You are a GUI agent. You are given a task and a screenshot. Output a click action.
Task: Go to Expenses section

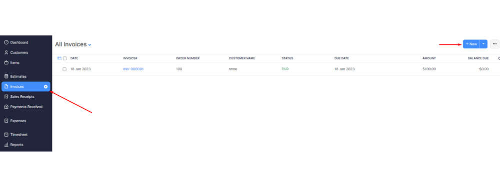[x=18, y=121]
